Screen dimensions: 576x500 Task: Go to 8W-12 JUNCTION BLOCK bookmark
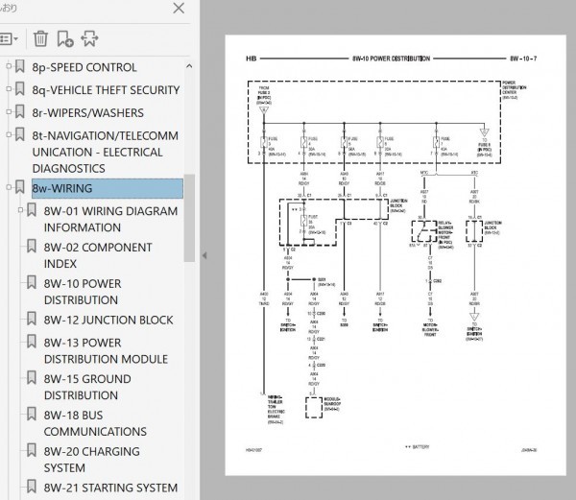pos(108,320)
